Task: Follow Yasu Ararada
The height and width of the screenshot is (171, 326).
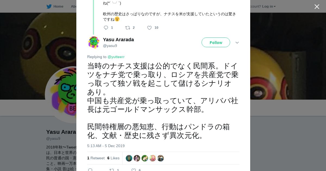Action: coord(216,42)
